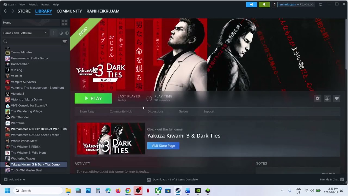348x196 pixels.
Task: Select Victoria 3 in the game list
Action: pos(17,94)
